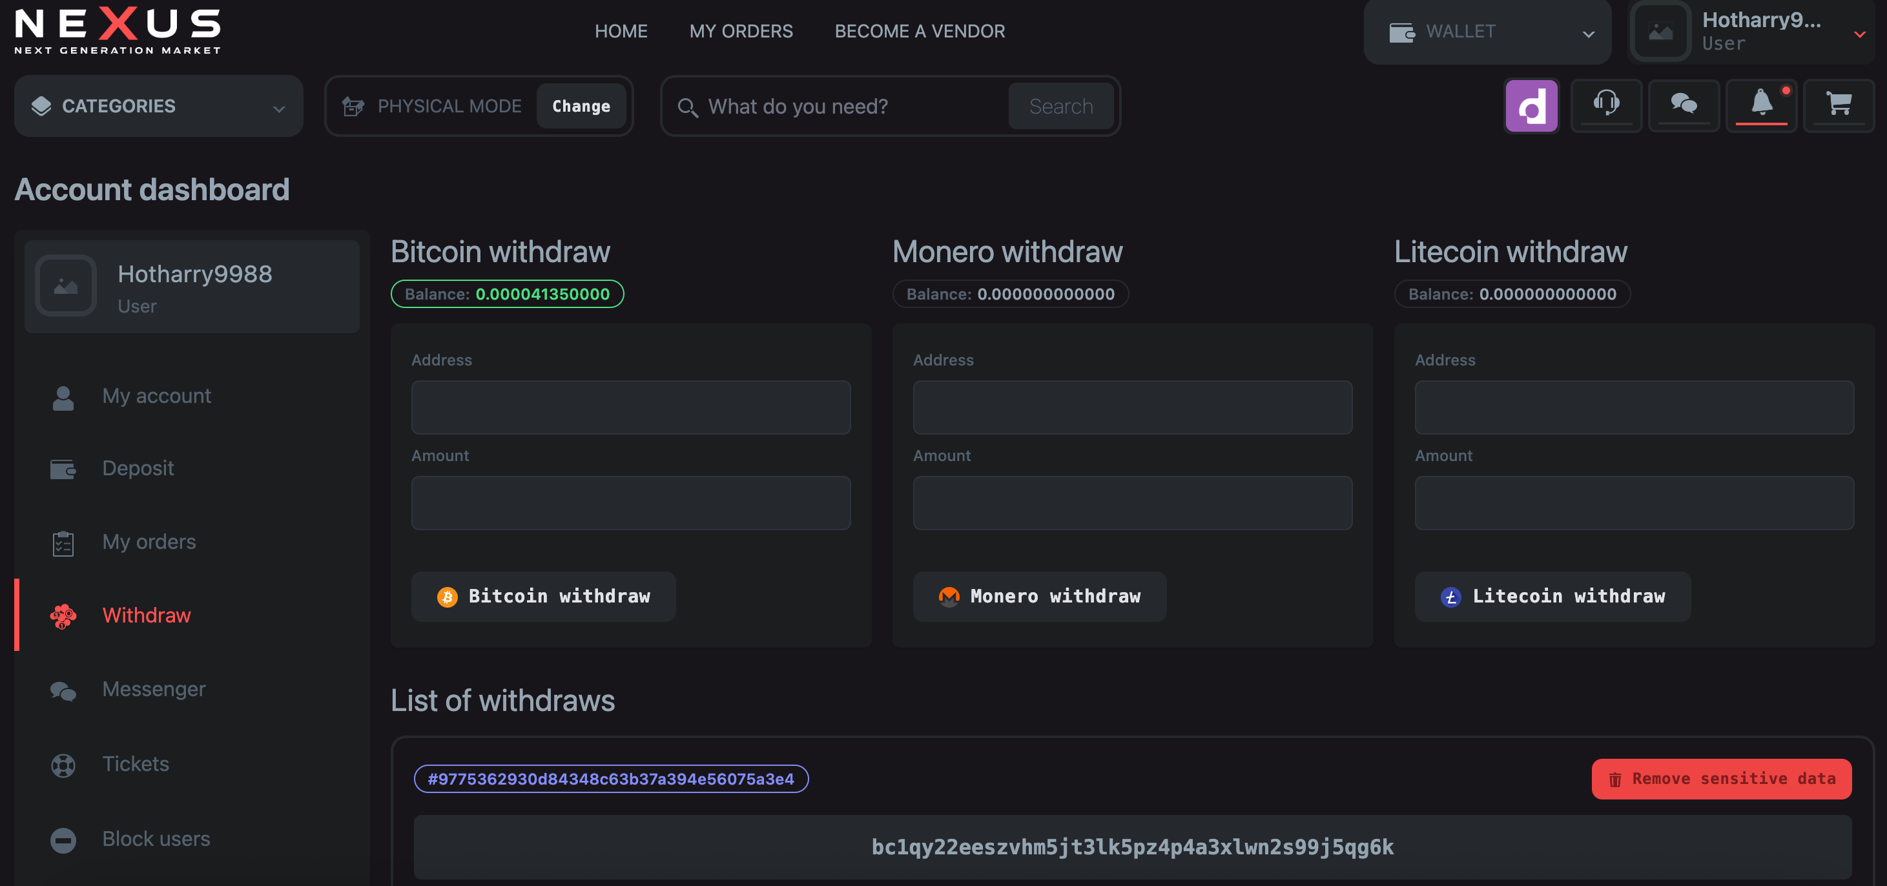Image resolution: width=1887 pixels, height=886 pixels.
Task: Click the sidebar profile picture placeholder
Action: click(x=66, y=285)
